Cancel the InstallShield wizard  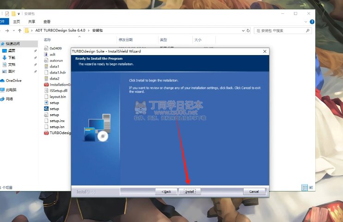254,191
